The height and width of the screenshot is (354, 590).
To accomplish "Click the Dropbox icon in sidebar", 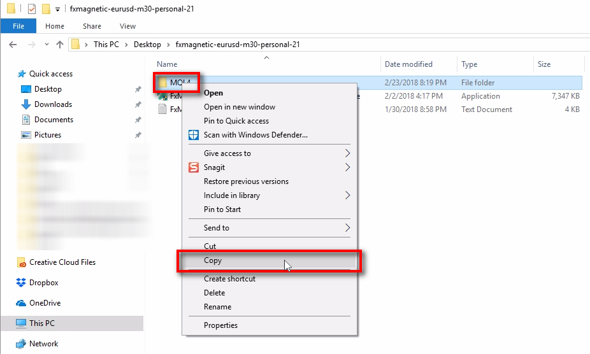I will pyautogui.click(x=21, y=283).
